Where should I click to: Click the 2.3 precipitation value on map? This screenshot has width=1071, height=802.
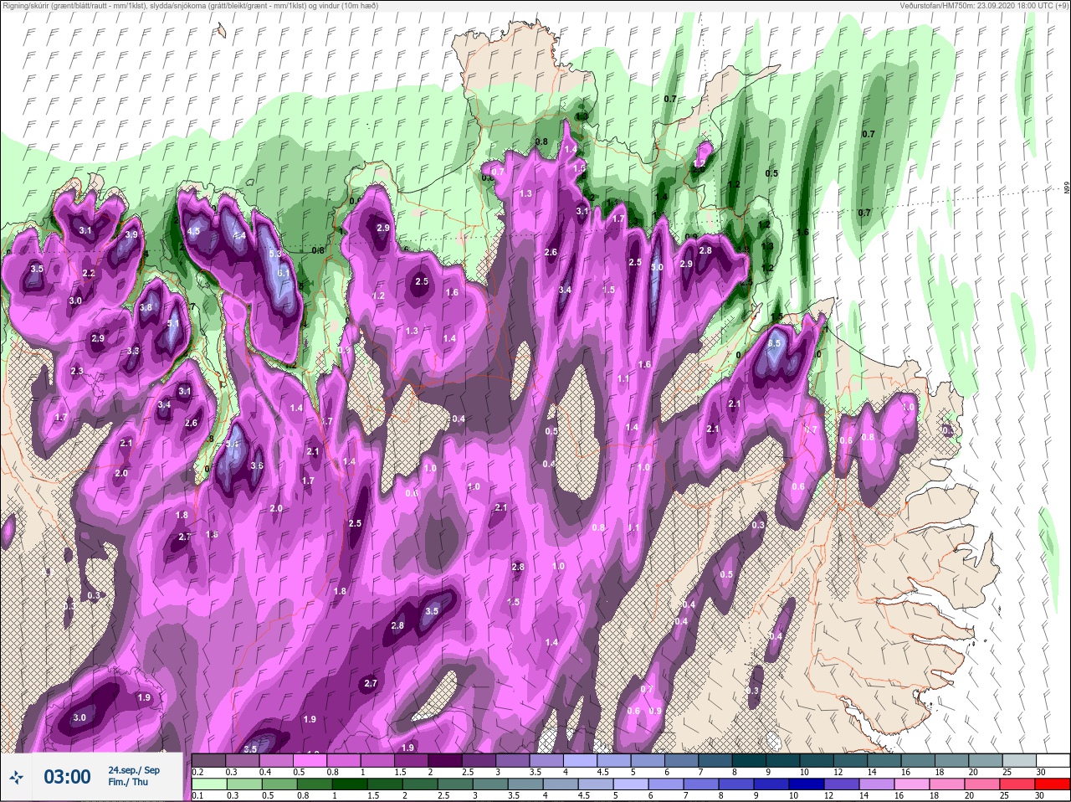(77, 371)
